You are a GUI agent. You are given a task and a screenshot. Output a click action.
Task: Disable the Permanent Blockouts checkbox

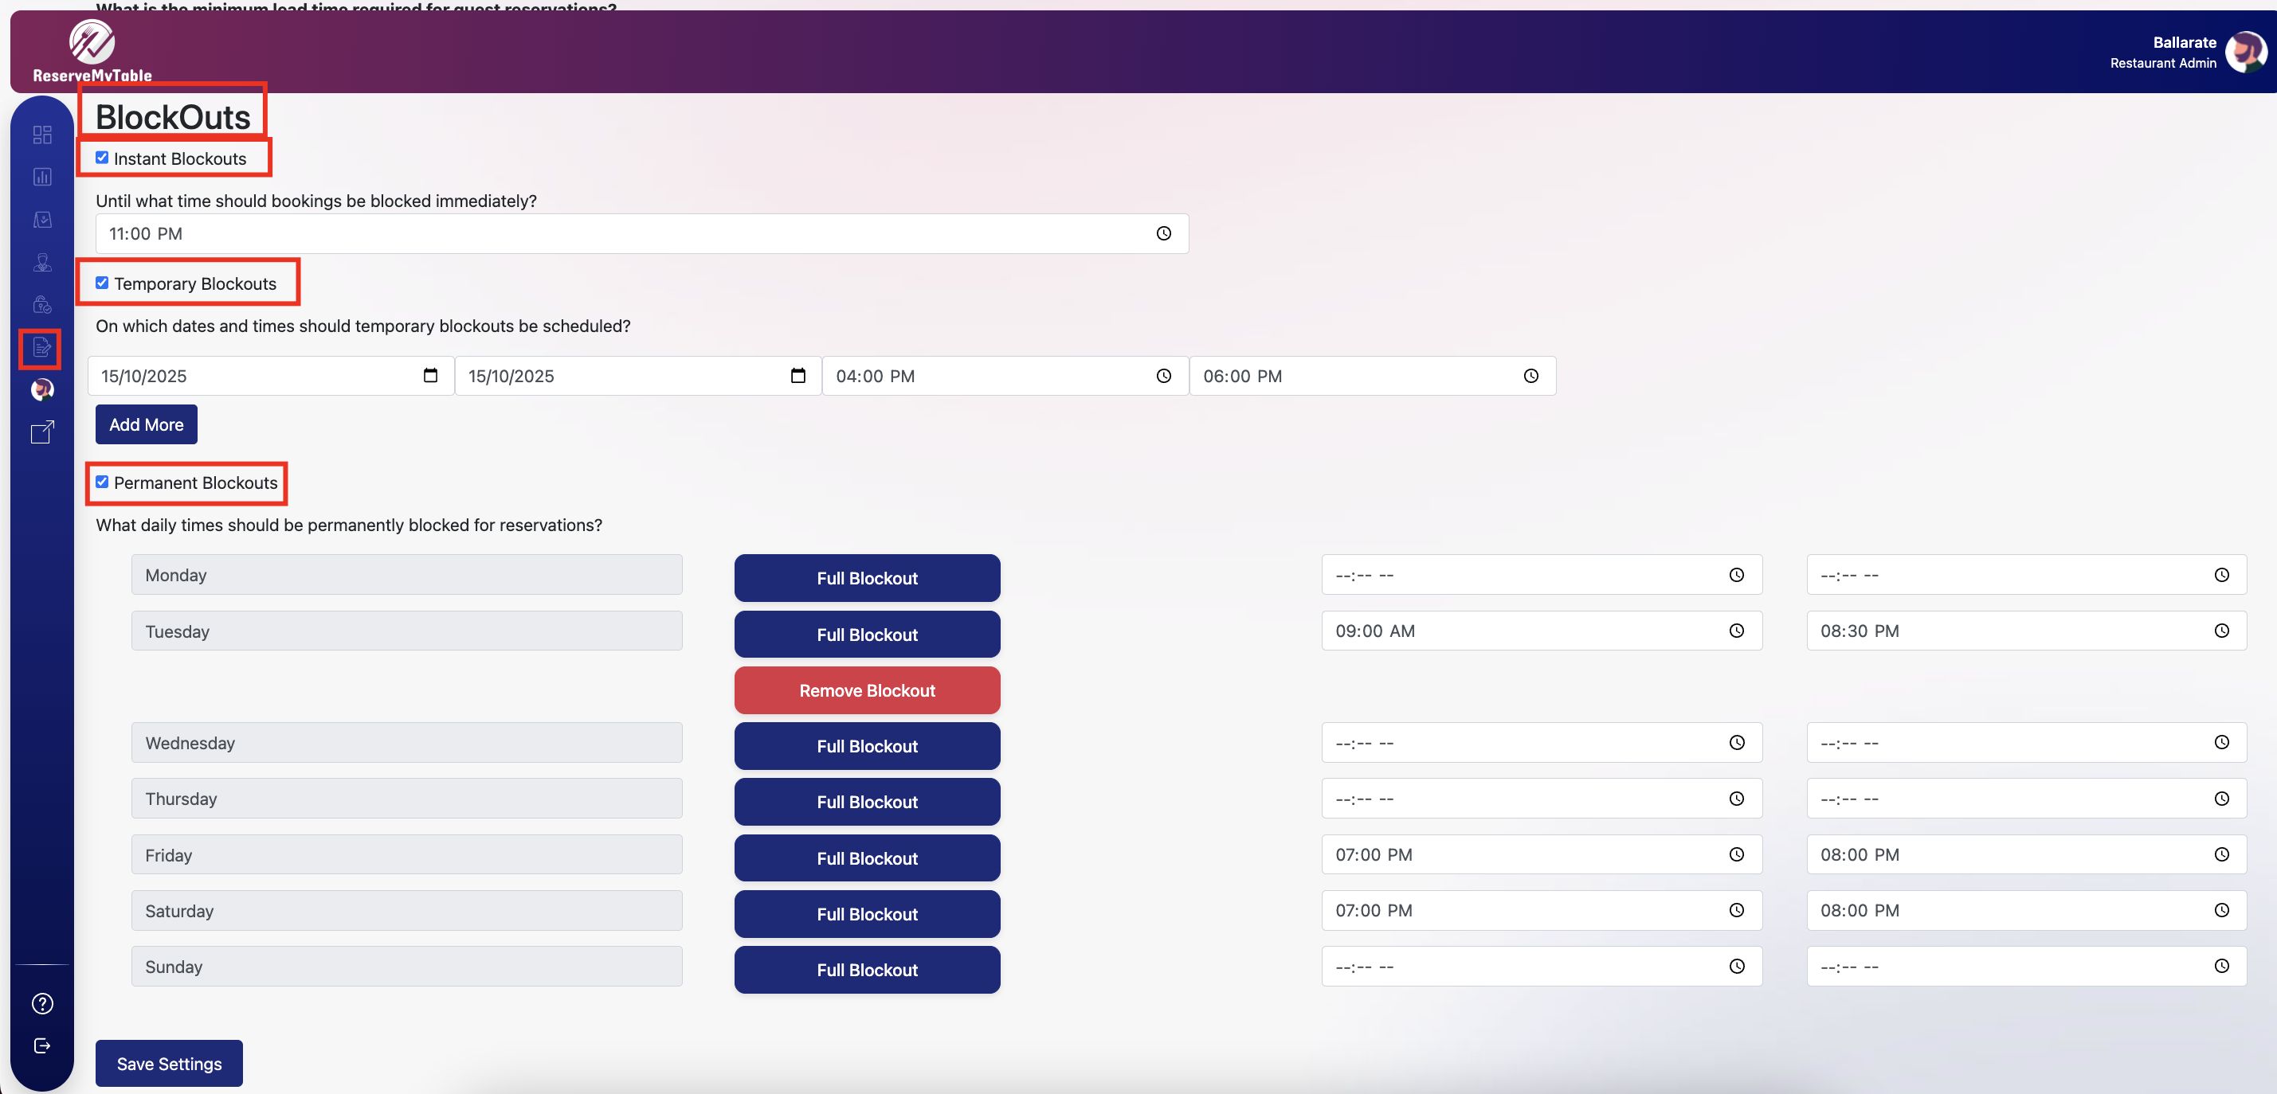coord(102,482)
